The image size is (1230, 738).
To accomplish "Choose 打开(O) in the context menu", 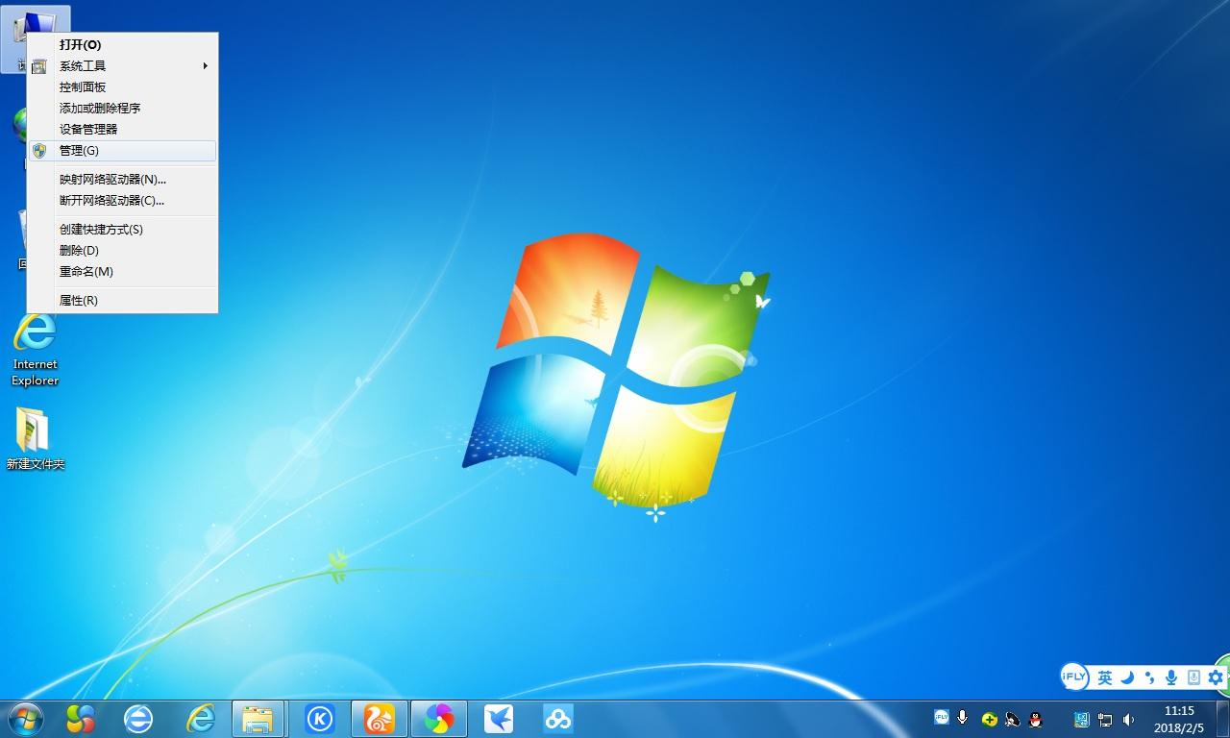I will click(122, 45).
